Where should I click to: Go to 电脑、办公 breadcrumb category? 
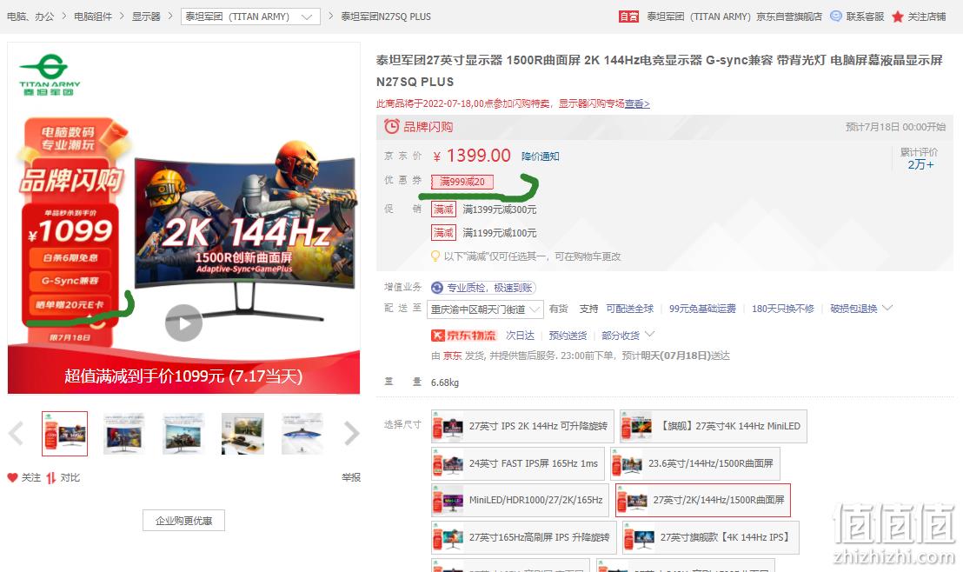(x=30, y=17)
